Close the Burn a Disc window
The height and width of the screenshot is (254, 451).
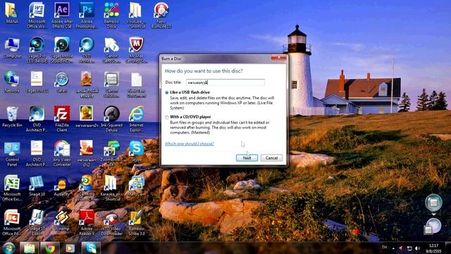click(x=278, y=58)
